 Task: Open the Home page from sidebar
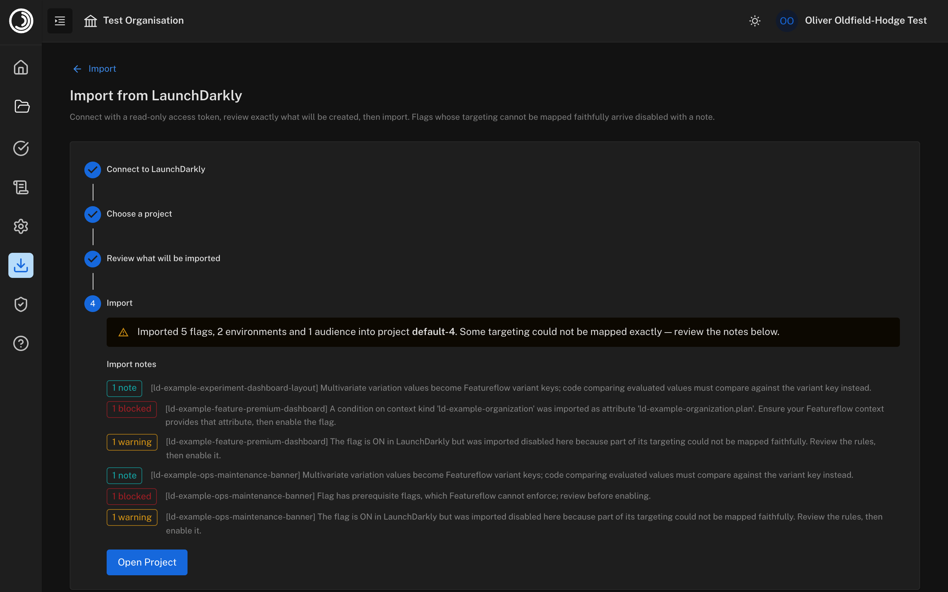21,67
